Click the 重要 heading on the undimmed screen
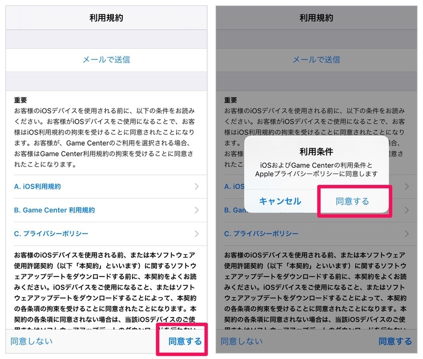 [x=21, y=100]
